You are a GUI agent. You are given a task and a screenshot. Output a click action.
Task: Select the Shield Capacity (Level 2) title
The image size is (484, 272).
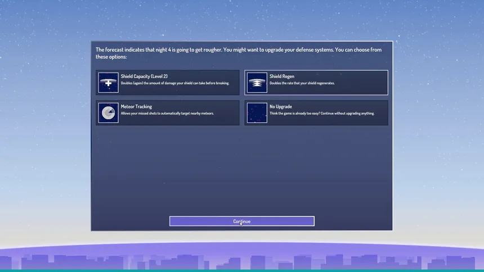(x=144, y=76)
